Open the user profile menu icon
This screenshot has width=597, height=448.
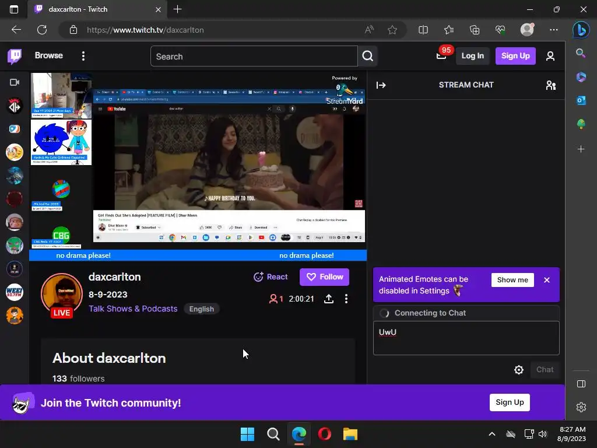click(x=550, y=57)
